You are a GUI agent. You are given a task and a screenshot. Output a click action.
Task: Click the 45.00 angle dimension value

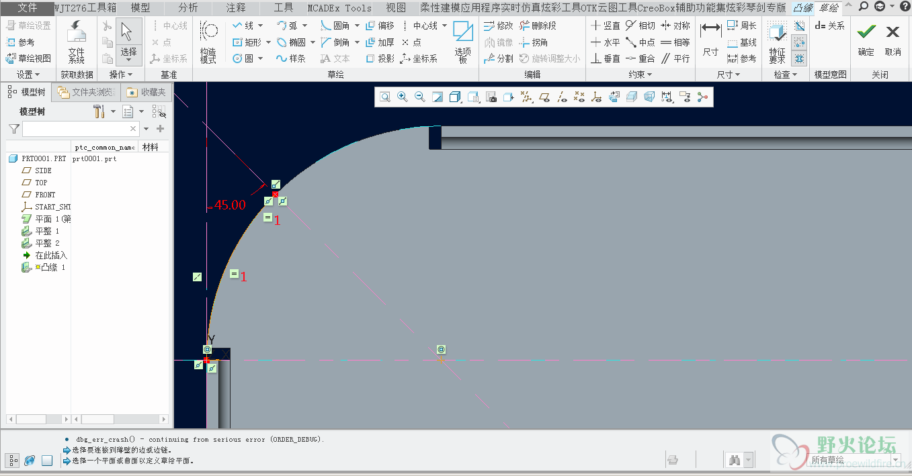230,205
